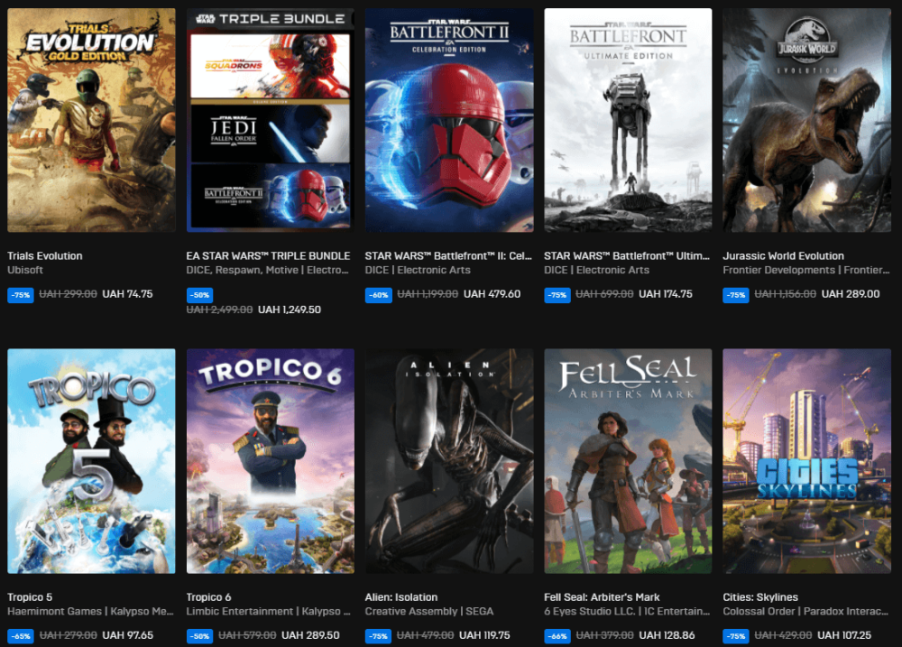
Task: Click the crossed-out UAH 1,156.00 original price
Action: (x=786, y=294)
